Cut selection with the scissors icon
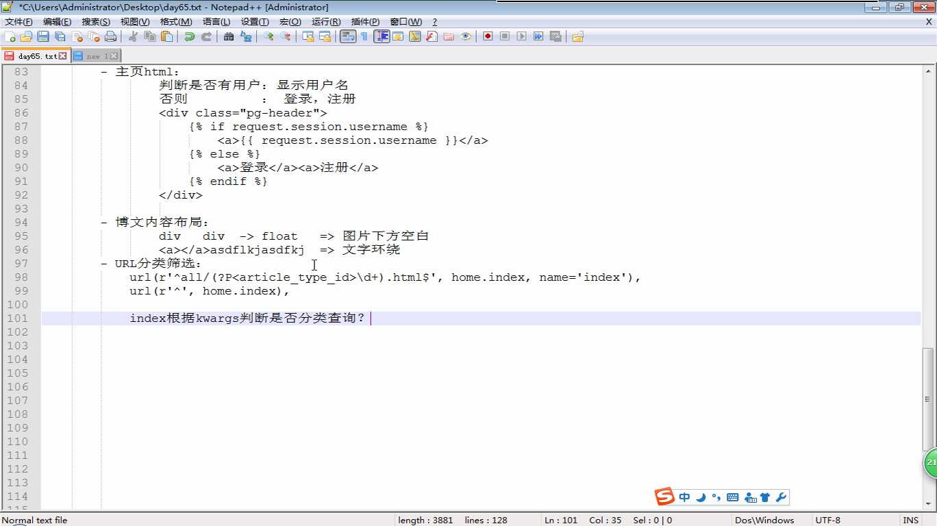This screenshot has height=526, width=937. point(133,36)
